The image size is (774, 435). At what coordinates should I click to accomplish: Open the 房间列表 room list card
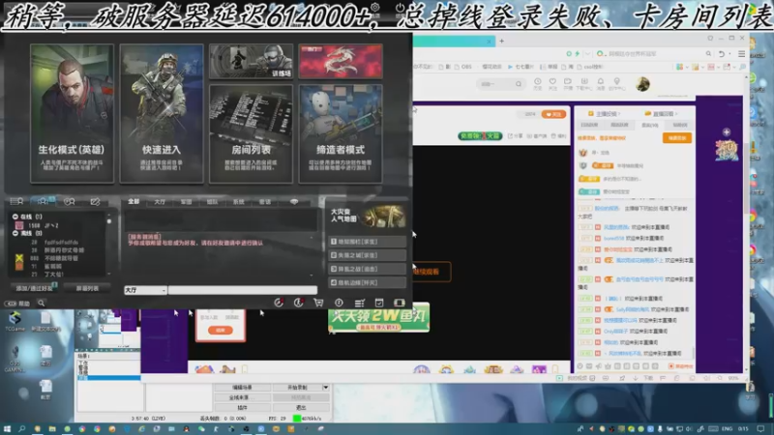(x=251, y=133)
